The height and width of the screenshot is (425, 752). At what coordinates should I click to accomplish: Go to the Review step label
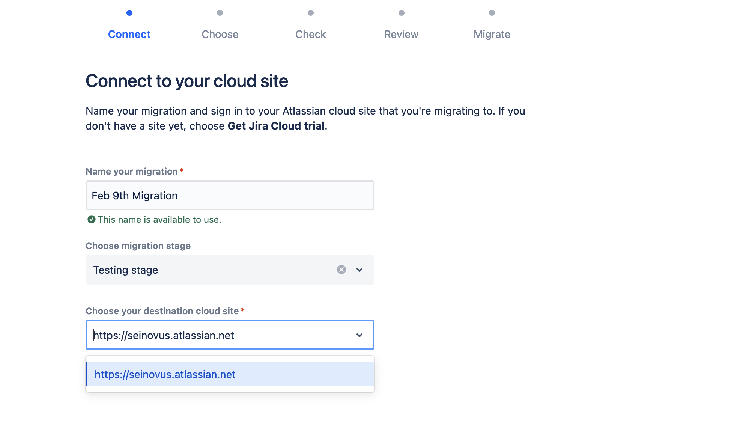tap(401, 34)
